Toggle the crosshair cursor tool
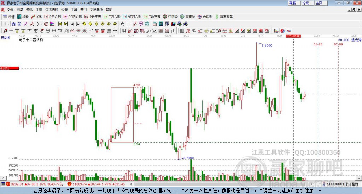The height and width of the screenshot is (194, 362). pyautogui.click(x=129, y=24)
